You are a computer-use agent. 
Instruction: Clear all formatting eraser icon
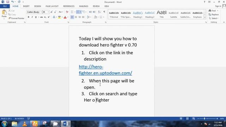(x=67, y=12)
